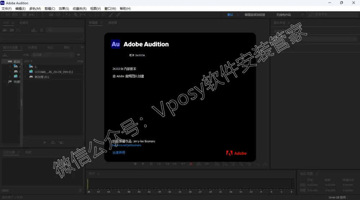
Task: Switch to the Markers (标记) tab
Action: tap(50, 47)
